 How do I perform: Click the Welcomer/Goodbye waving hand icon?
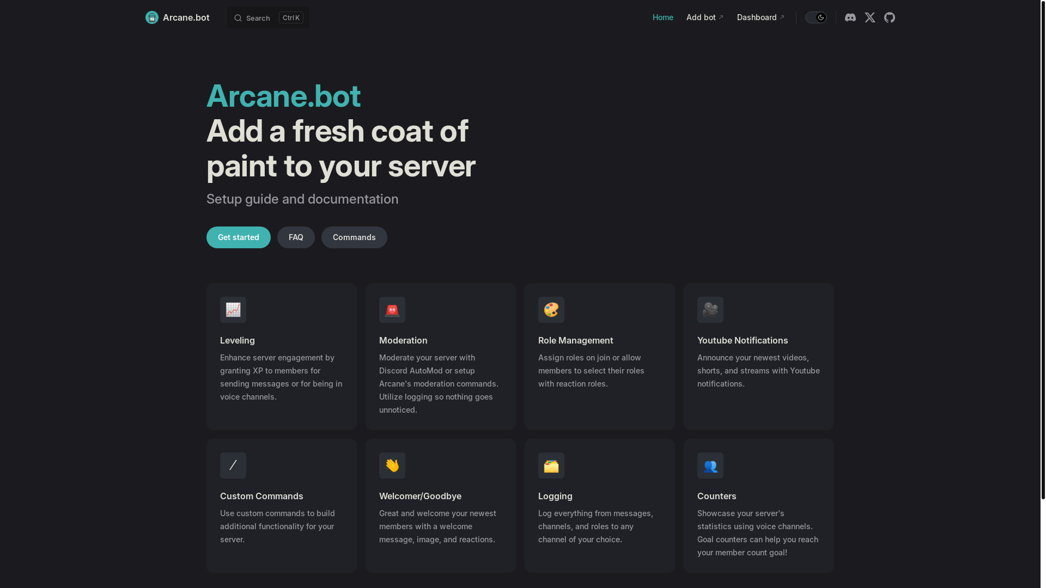tap(392, 465)
